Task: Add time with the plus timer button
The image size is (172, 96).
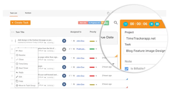Action: (x=152, y=24)
